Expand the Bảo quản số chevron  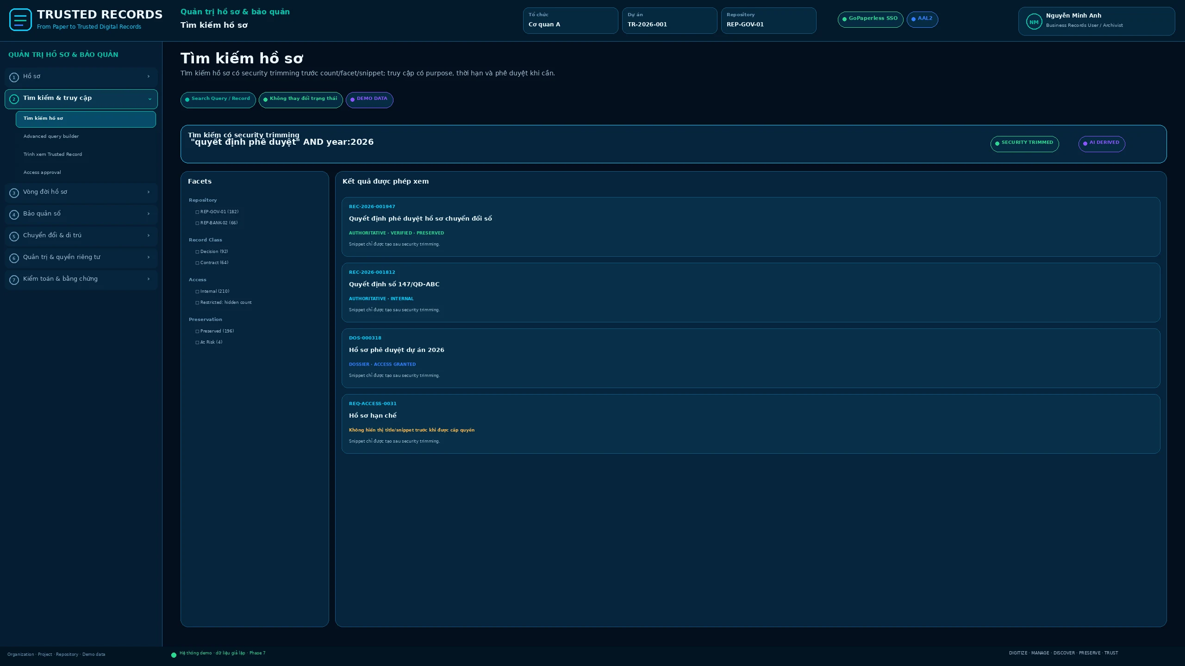[x=149, y=214]
